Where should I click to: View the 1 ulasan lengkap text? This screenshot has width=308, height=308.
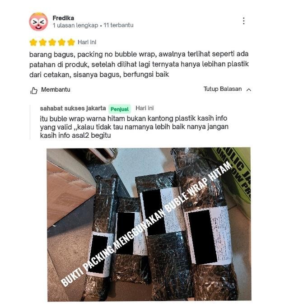(75, 25)
